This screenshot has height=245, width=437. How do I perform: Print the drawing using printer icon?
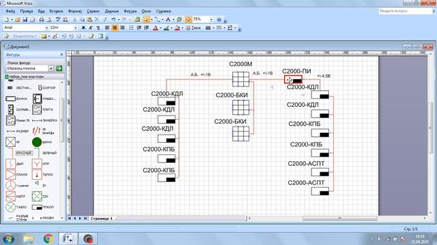click(41, 20)
